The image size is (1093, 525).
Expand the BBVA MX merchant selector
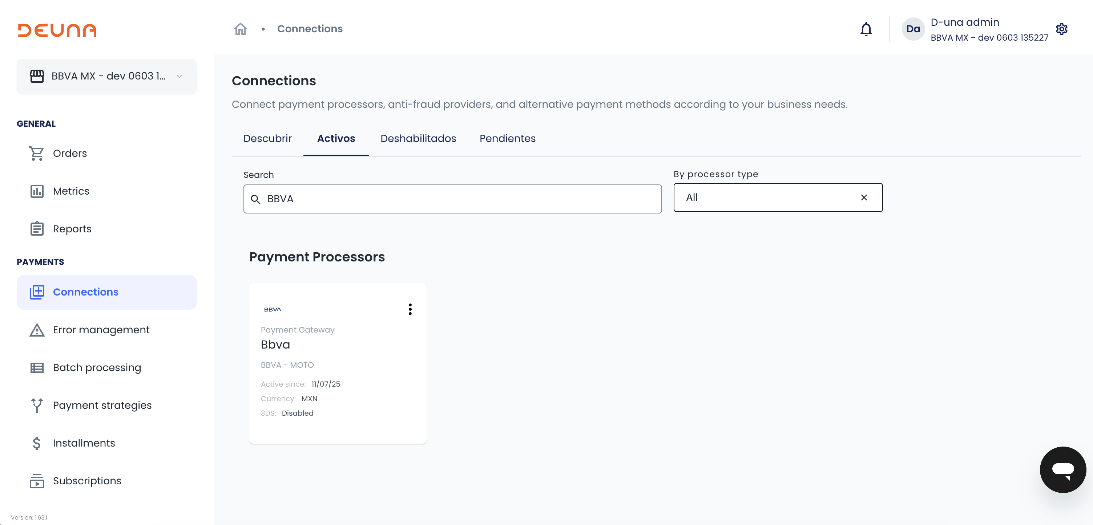pyautogui.click(x=107, y=76)
